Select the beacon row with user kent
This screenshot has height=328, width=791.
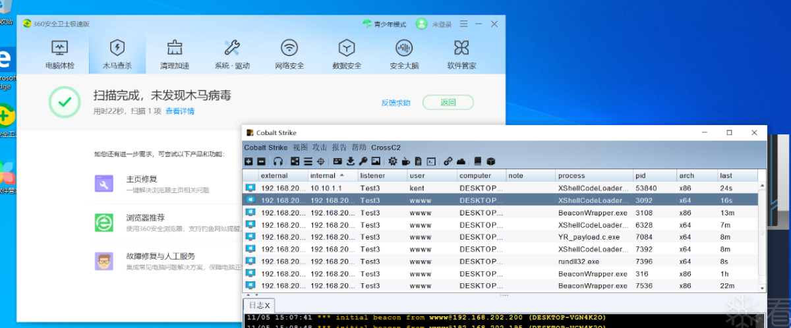pyautogui.click(x=500, y=188)
